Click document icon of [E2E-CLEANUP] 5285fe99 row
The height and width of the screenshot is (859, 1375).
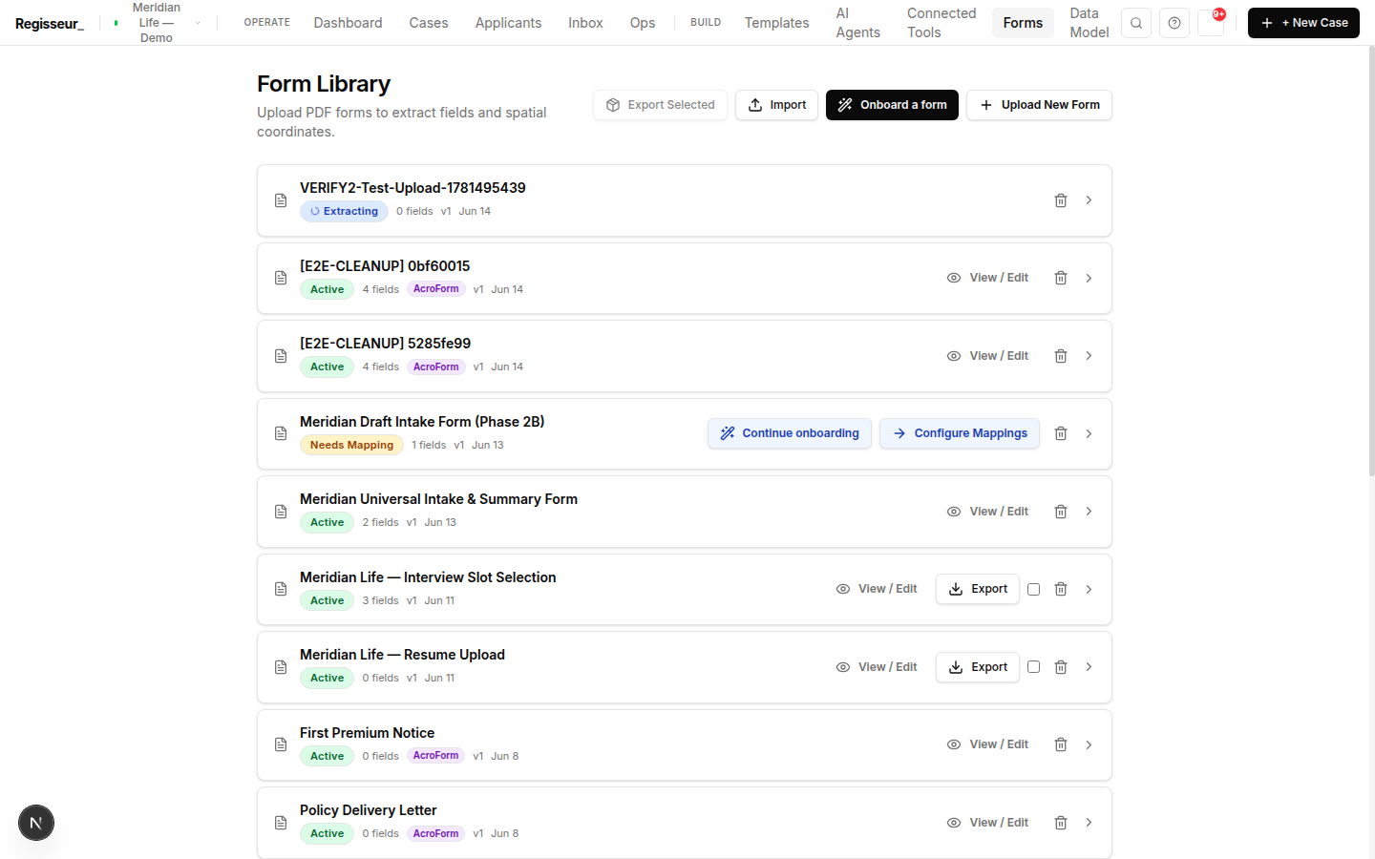pos(281,356)
